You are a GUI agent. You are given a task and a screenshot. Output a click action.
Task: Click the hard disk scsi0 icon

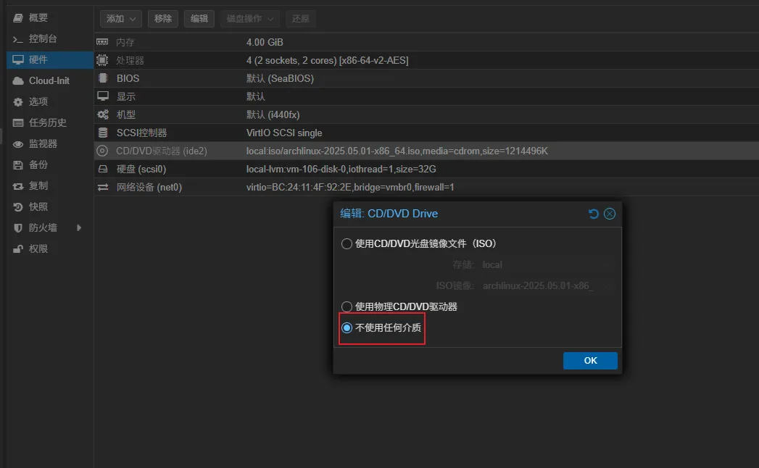pos(103,169)
